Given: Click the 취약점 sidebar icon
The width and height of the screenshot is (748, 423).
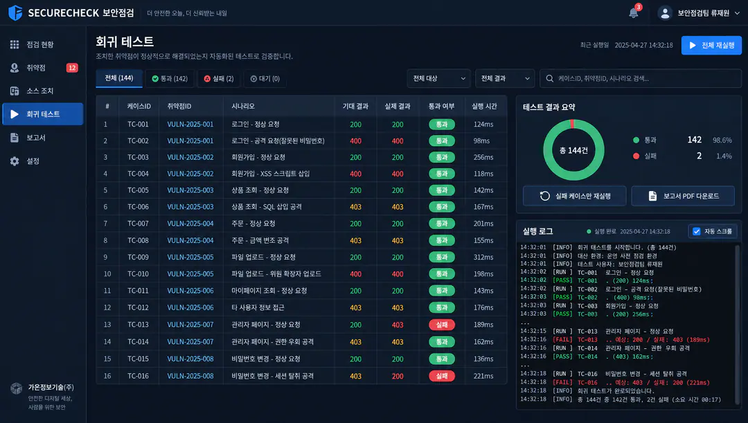Looking at the screenshot, I should [x=15, y=68].
